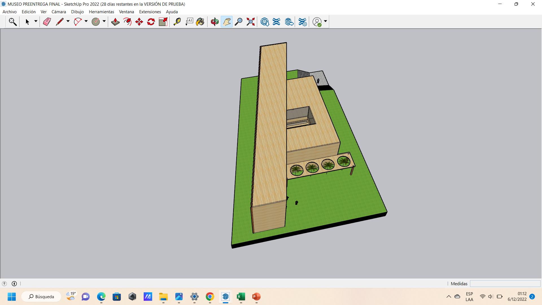Image resolution: width=542 pixels, height=305 pixels.
Task: Toggle the geo-location status icon
Action: click(x=5, y=284)
